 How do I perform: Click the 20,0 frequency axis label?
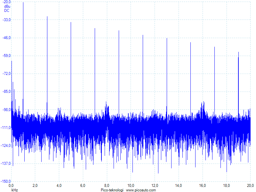tap(250, 186)
